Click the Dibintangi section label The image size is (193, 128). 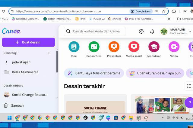click(x=10, y=53)
